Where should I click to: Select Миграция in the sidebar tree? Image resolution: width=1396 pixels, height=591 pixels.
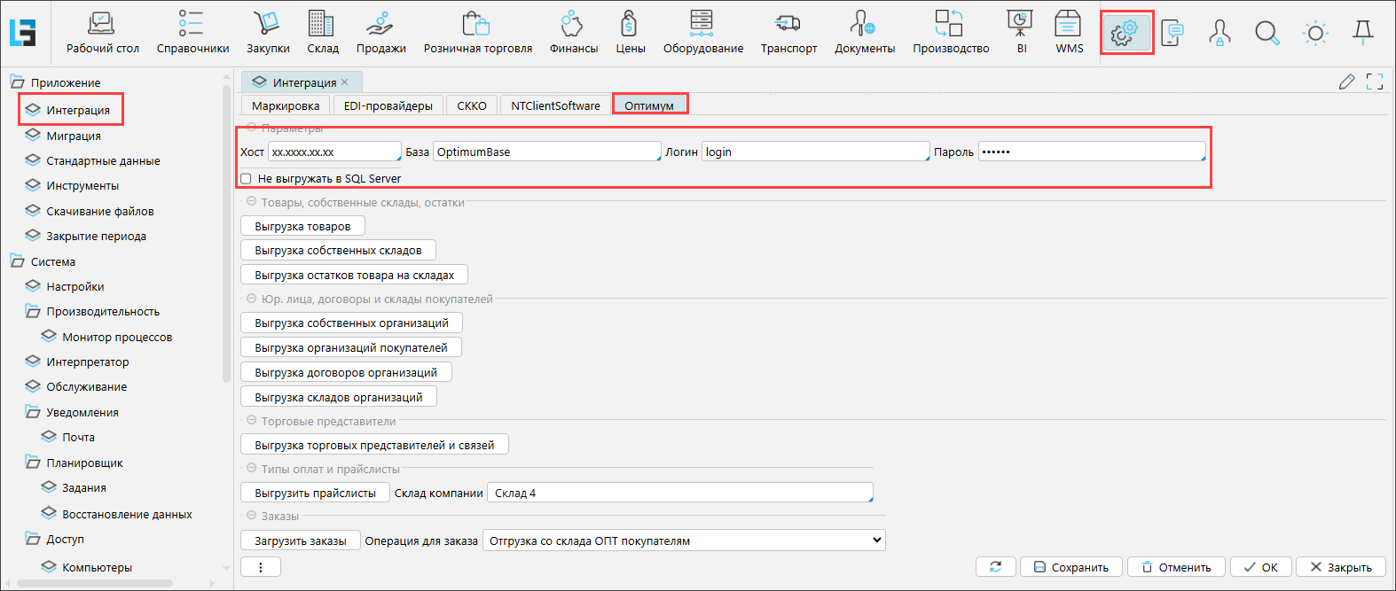point(74,136)
